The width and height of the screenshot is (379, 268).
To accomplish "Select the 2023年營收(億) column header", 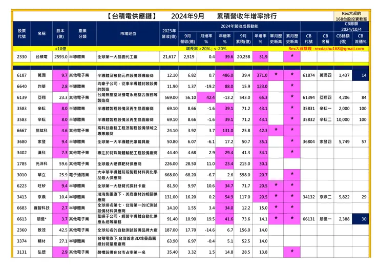I will [x=169, y=34].
